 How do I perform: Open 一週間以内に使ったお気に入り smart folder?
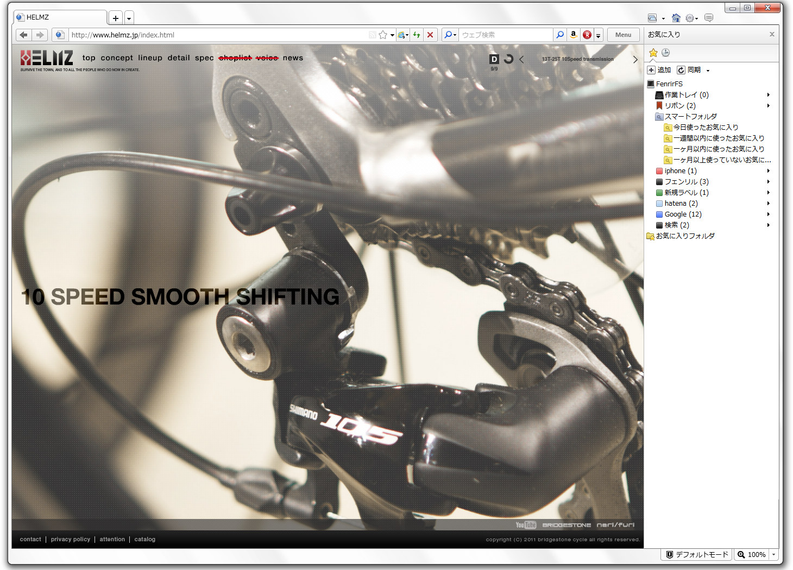[714, 138]
